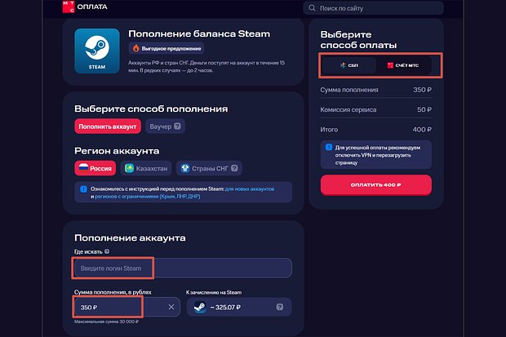Click the Steam logo thumbnail

pyautogui.click(x=97, y=51)
